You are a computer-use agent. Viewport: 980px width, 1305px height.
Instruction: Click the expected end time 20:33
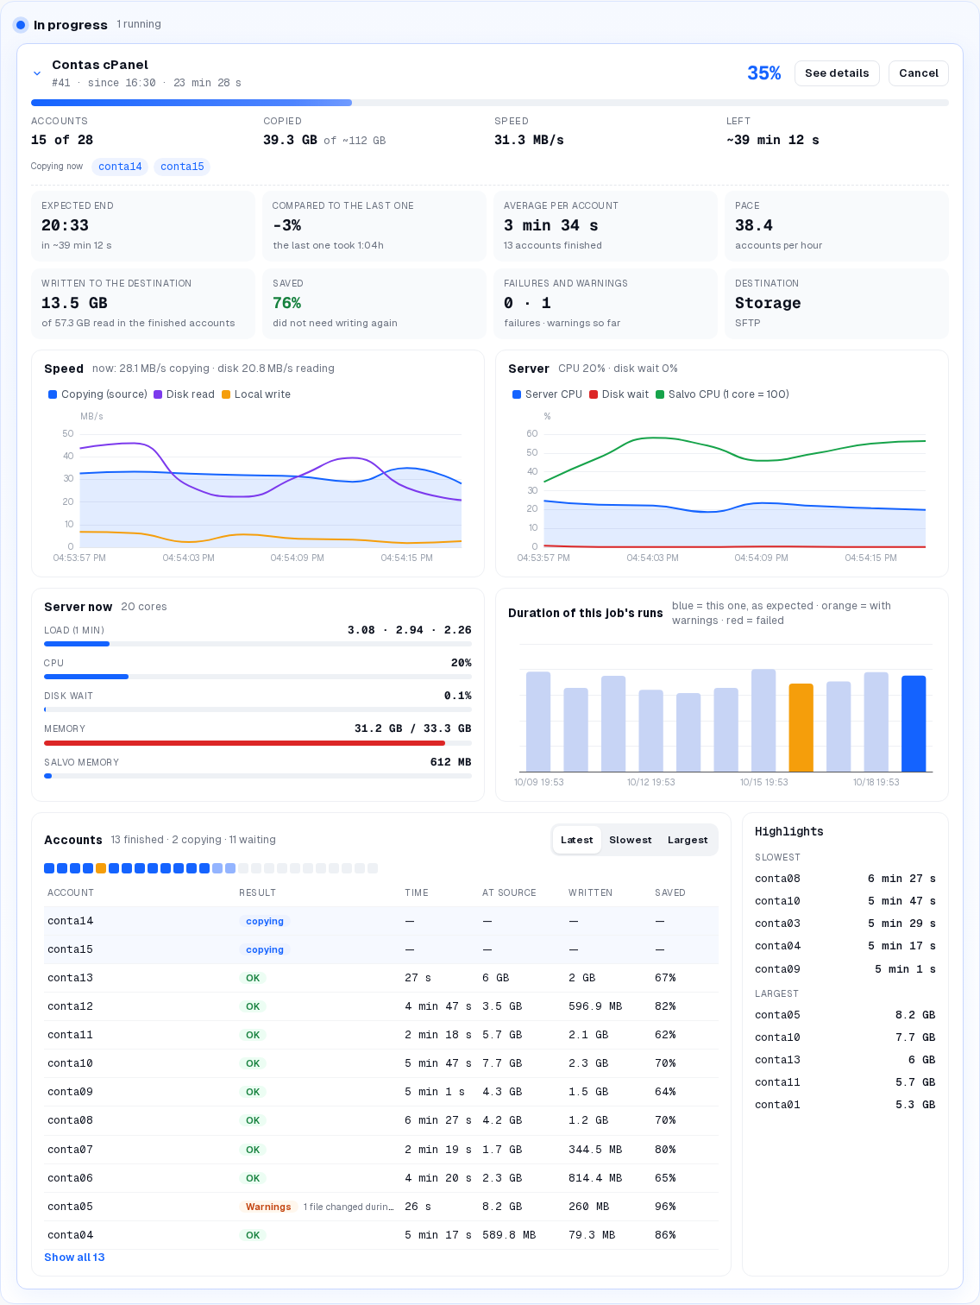click(66, 225)
